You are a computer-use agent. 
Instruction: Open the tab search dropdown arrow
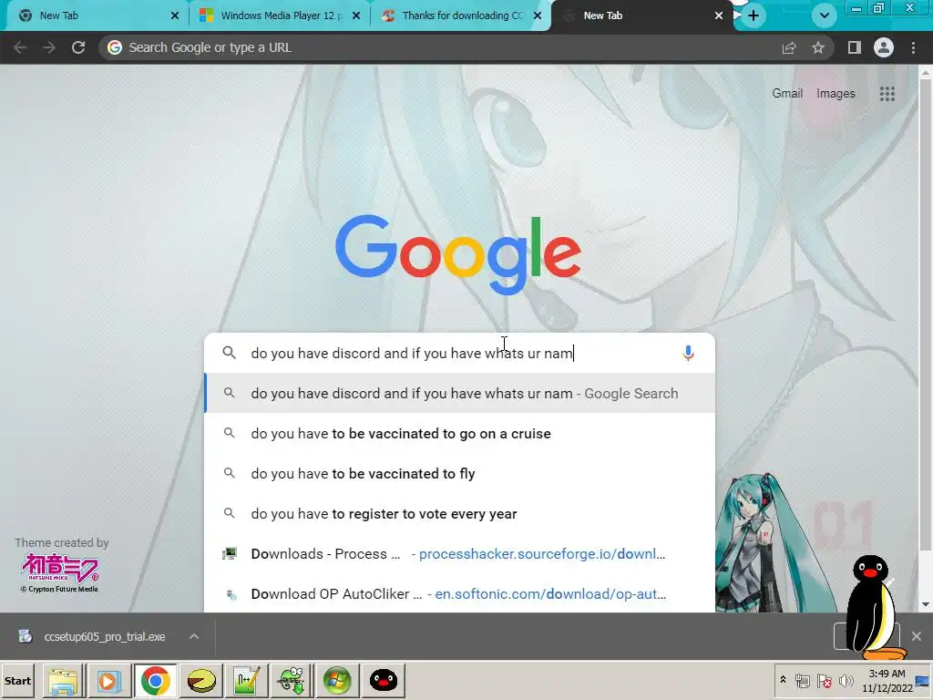pos(824,15)
